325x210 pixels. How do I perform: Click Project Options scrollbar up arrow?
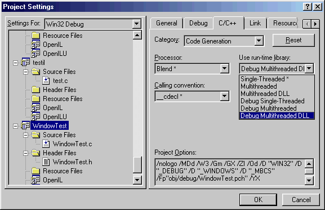pyautogui.click(x=309, y=164)
